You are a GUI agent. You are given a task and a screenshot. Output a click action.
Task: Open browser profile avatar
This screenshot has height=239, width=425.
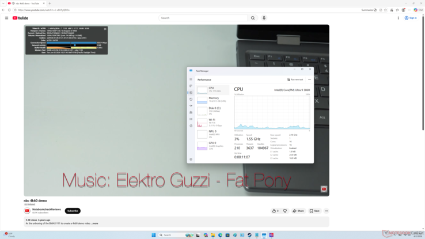(403, 10)
